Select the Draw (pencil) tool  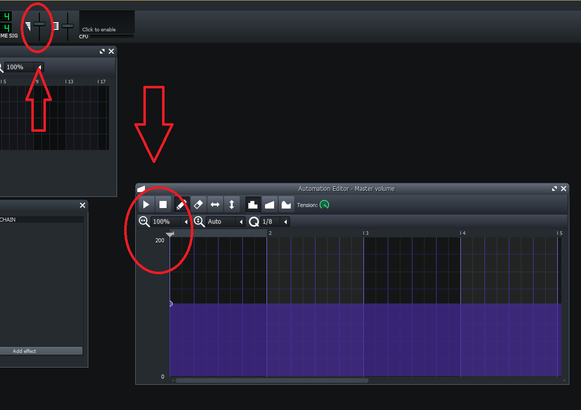click(182, 204)
